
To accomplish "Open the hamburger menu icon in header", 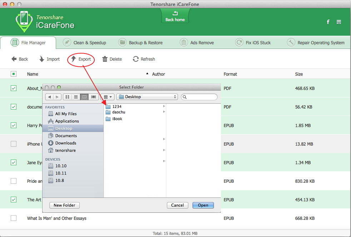I will tap(339, 22).
